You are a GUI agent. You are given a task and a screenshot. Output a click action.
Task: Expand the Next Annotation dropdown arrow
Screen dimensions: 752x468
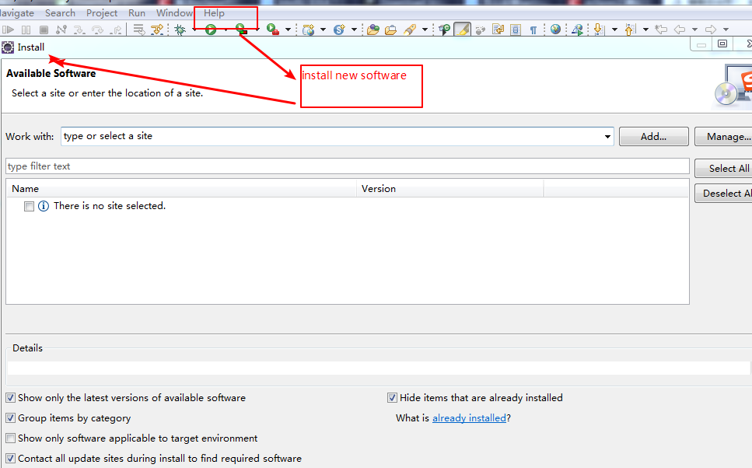(614, 30)
